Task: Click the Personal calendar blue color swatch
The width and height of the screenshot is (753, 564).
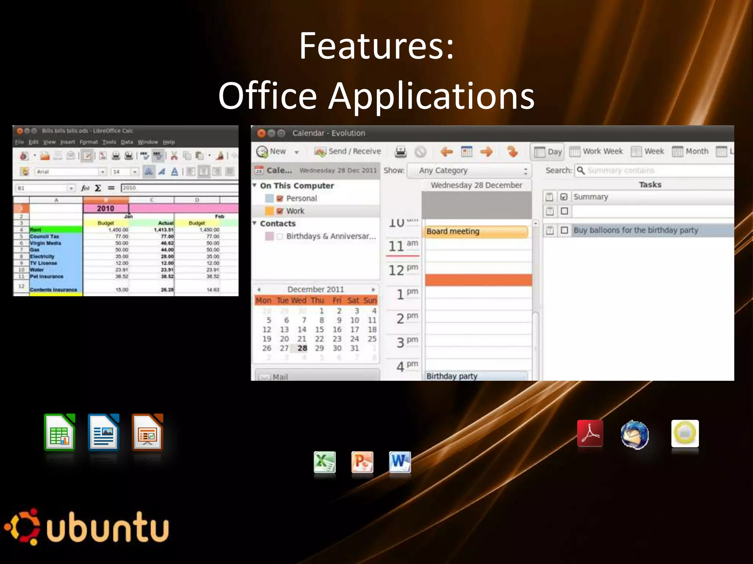Action: (270, 198)
